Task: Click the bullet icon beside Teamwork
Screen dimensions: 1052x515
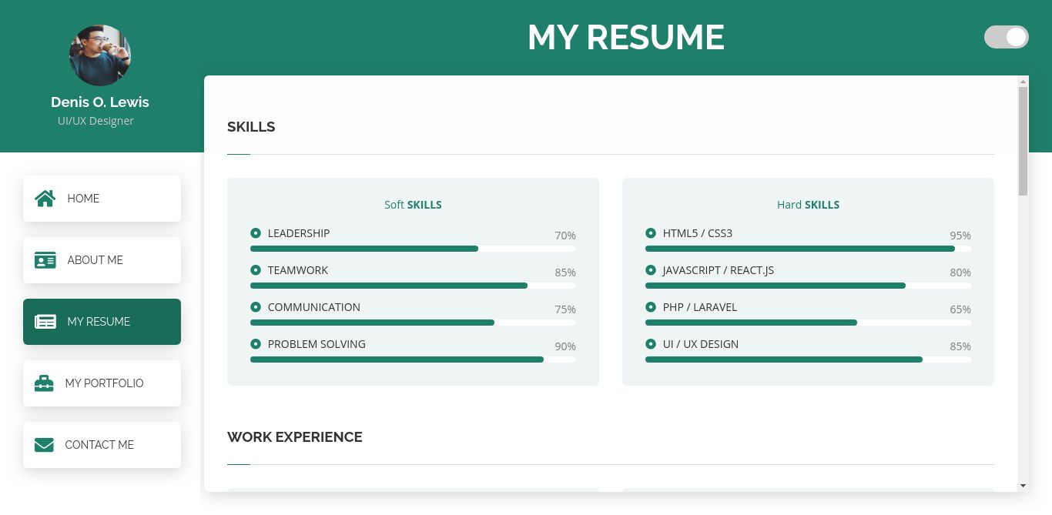Action: click(256, 270)
